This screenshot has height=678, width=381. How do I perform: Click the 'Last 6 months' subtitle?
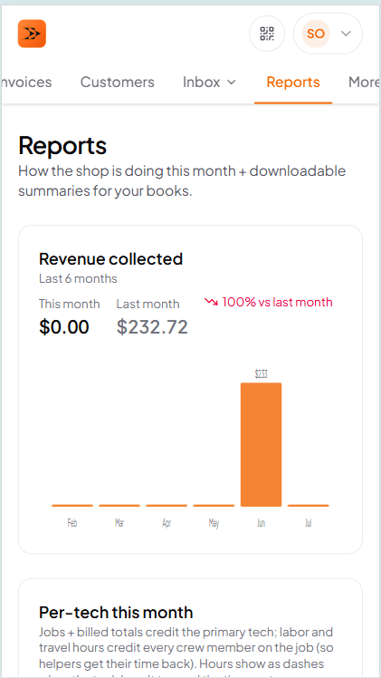78,279
